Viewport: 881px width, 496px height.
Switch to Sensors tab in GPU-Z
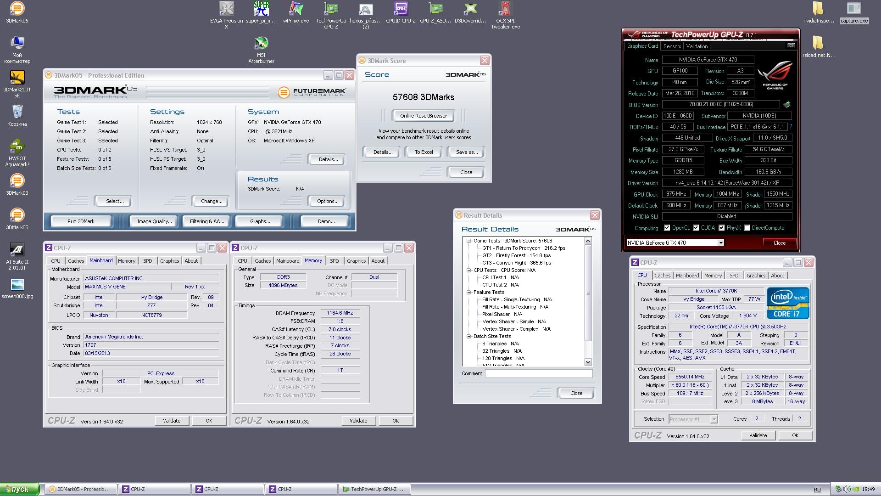point(672,46)
